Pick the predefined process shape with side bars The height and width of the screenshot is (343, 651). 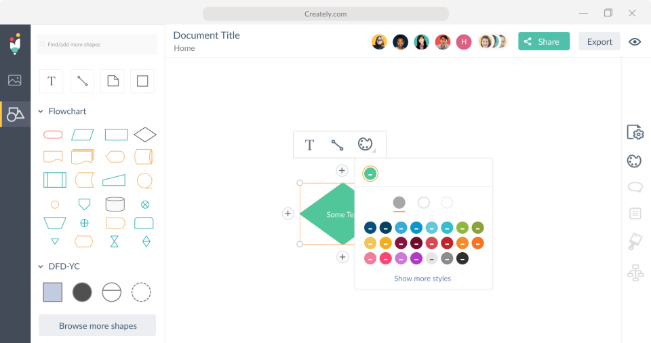[x=55, y=180]
